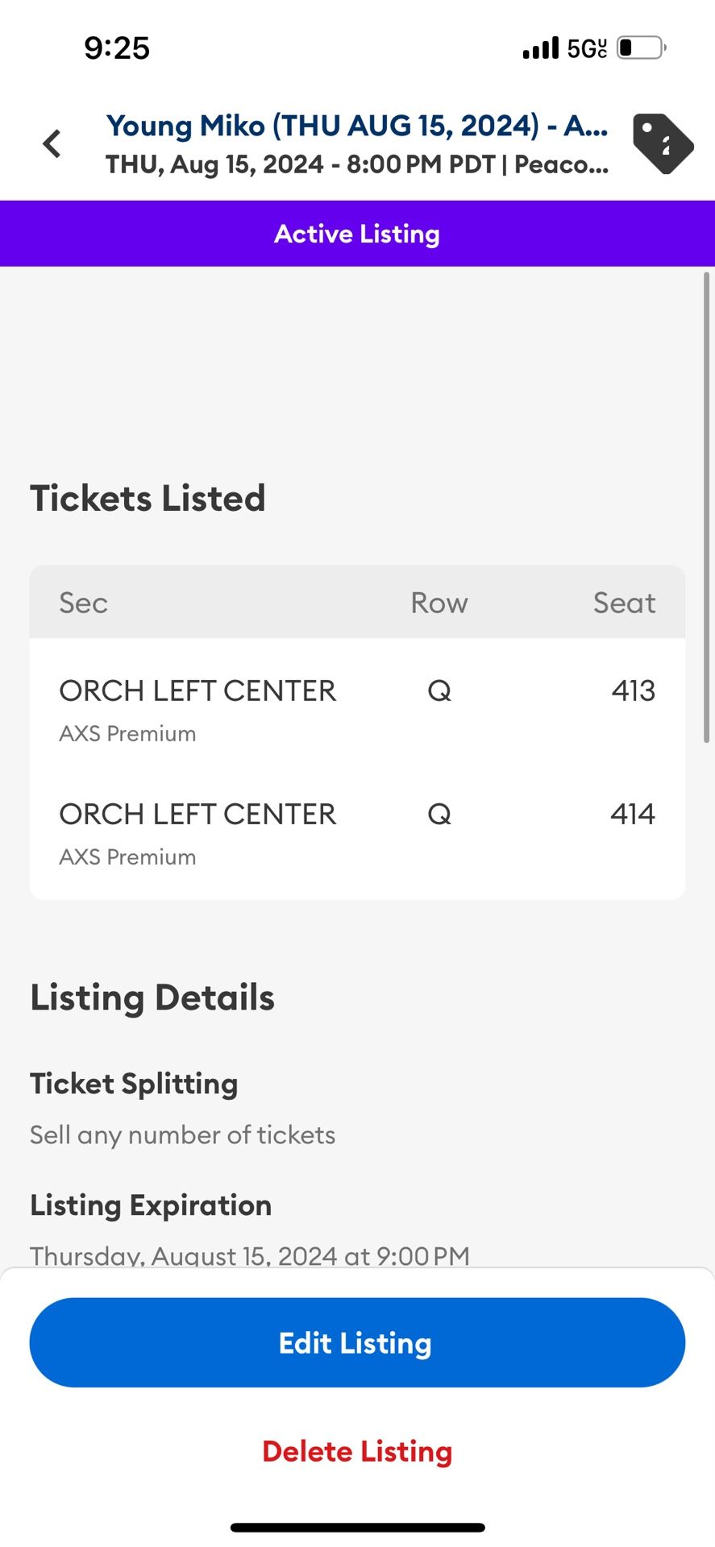Click the Delete Listing link
715x1547 pixels.
[357, 1451]
